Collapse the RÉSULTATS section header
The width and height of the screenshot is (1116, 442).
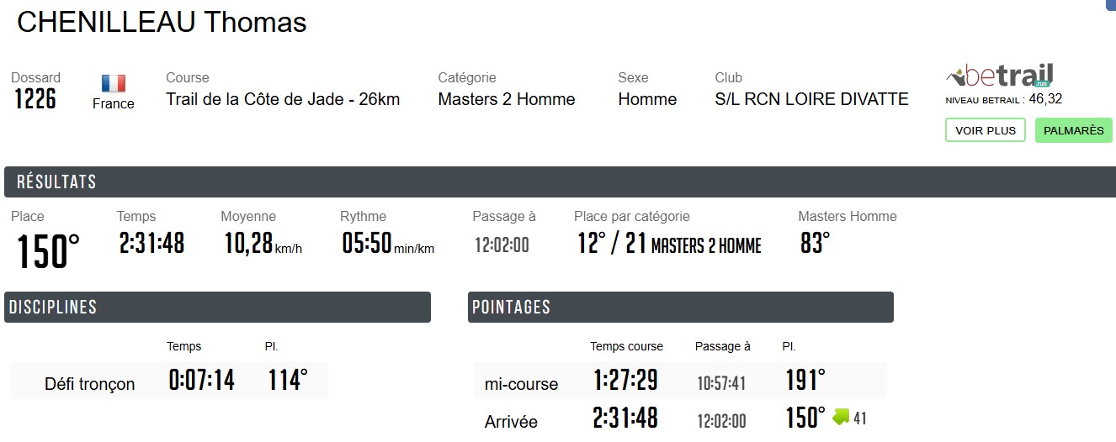[x=560, y=182]
